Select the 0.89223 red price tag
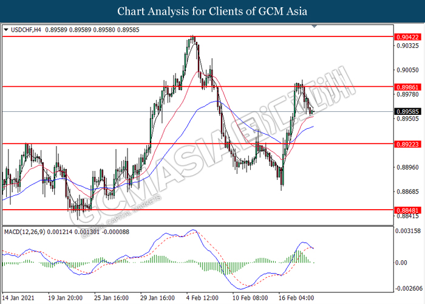The height and width of the screenshot is (304, 425). 407,144
